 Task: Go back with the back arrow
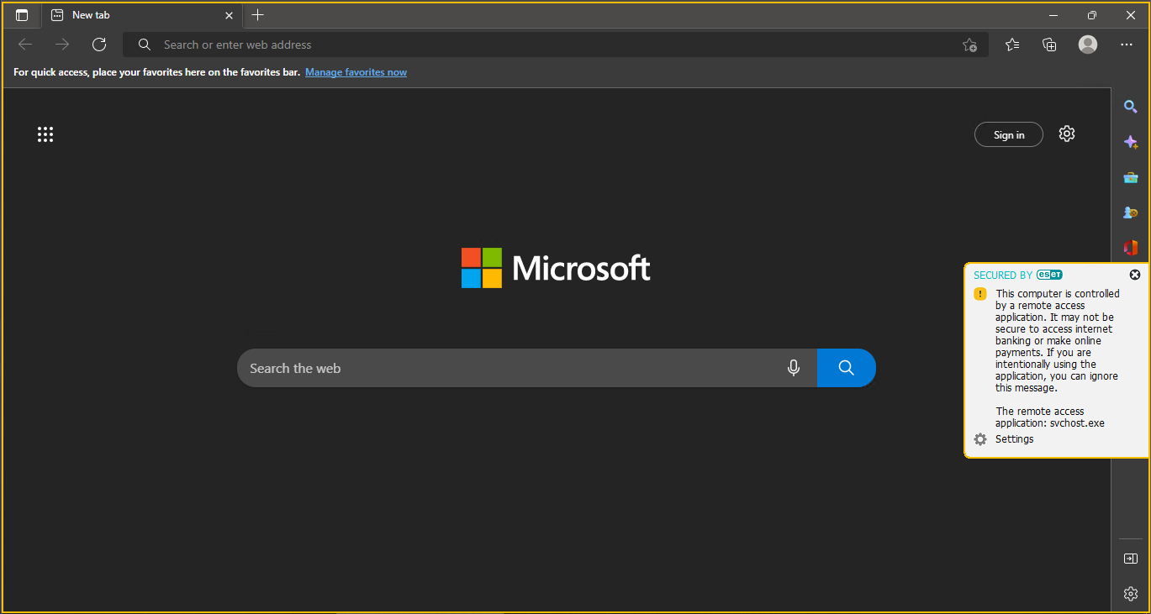25,45
